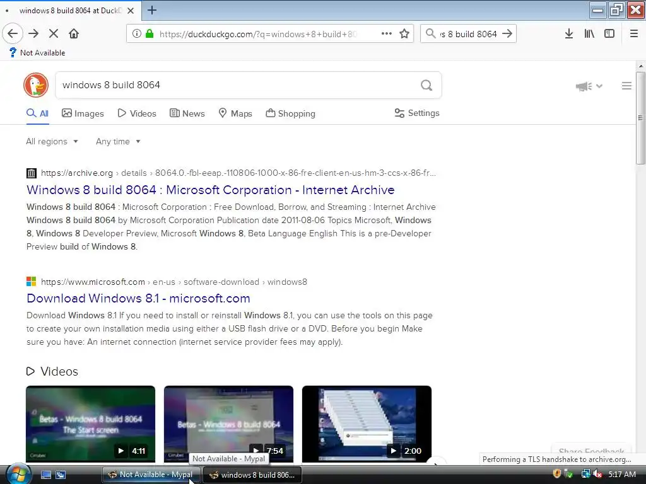Image resolution: width=646 pixels, height=484 pixels.
Task: Stop loading the page
Action: (54, 33)
